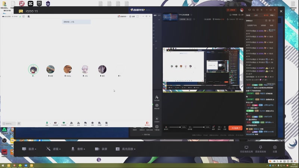Open the Epic Games desktop shortcut

[39, 3]
